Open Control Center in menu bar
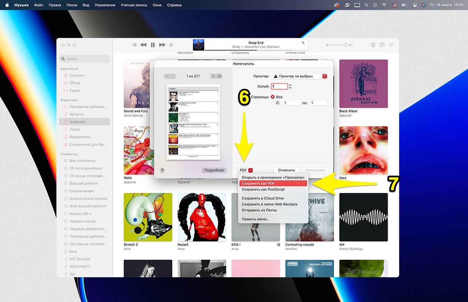 [x=414, y=5]
